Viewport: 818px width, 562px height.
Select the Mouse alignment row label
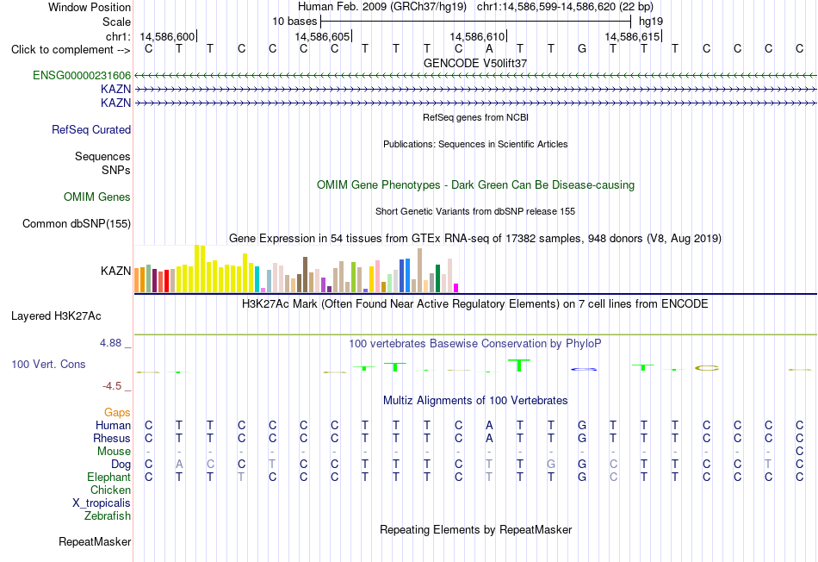[x=114, y=451]
